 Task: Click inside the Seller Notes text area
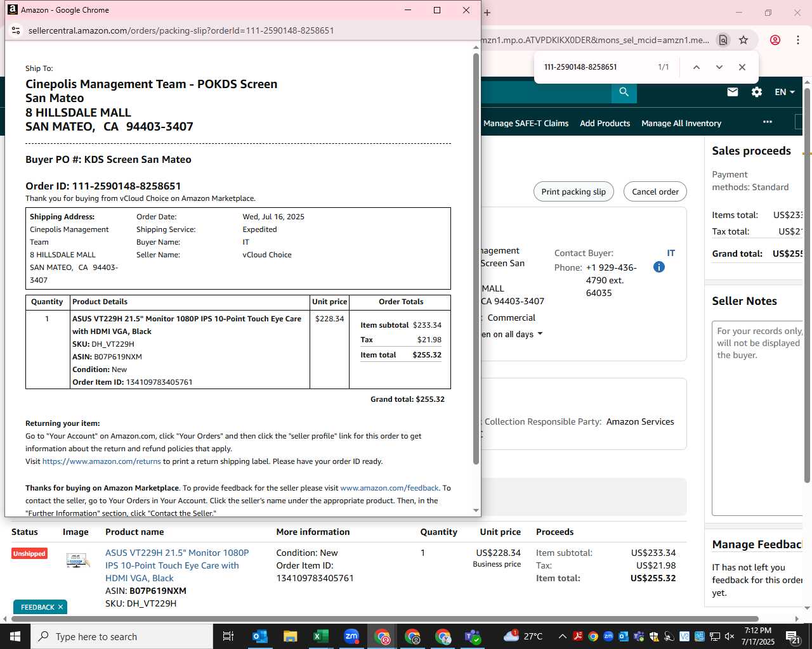[x=758, y=418]
